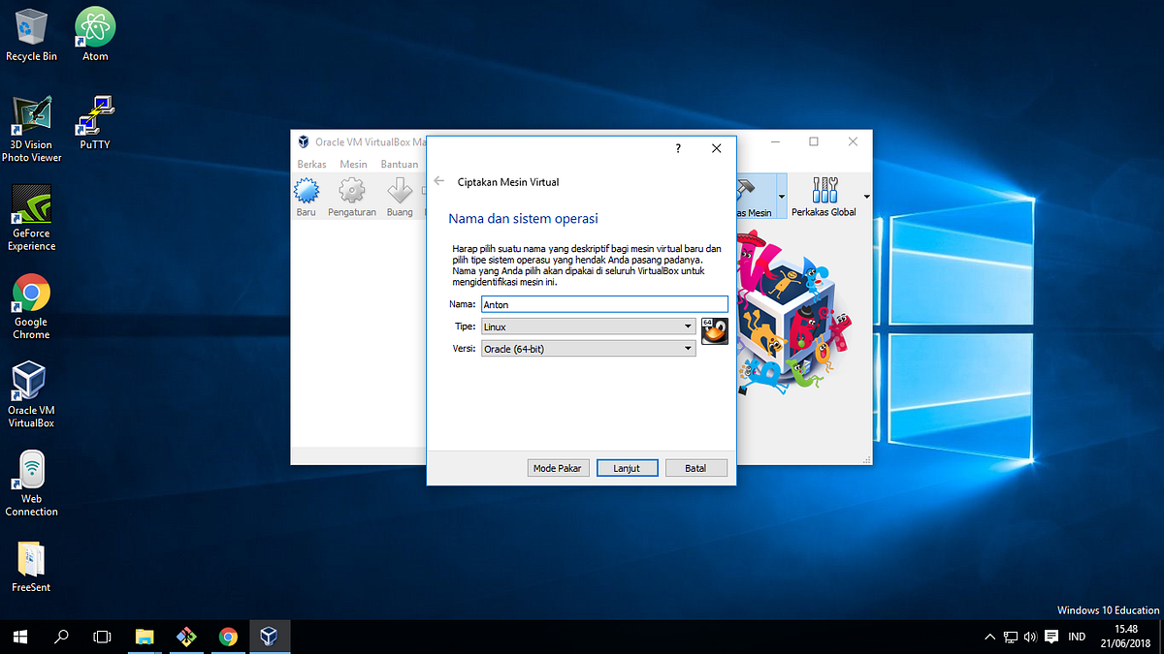Screen dimensions: 1164x654
Task: Switch to Mode Pakar
Action: coord(558,467)
